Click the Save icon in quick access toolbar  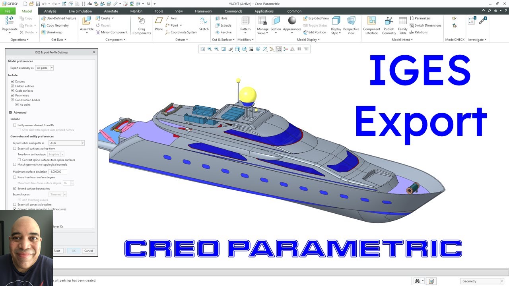click(38, 4)
